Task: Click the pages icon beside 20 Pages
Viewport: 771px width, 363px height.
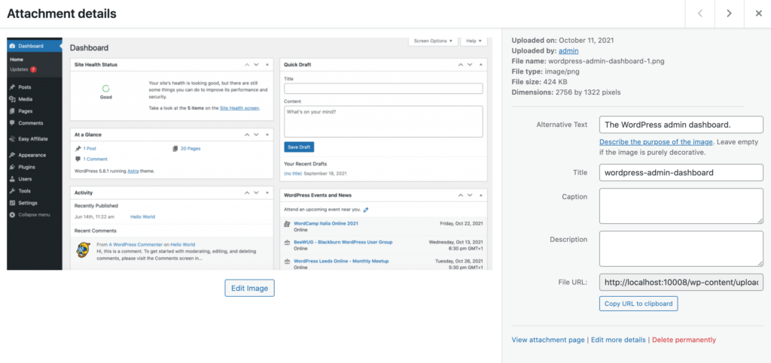Action: click(175, 148)
